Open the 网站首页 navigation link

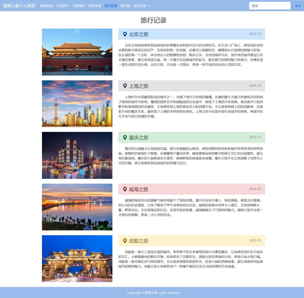point(46,6)
